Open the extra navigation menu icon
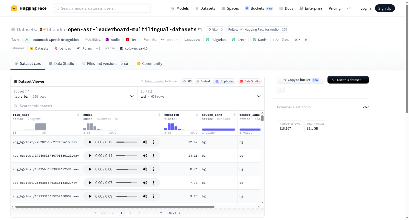 [349, 8]
